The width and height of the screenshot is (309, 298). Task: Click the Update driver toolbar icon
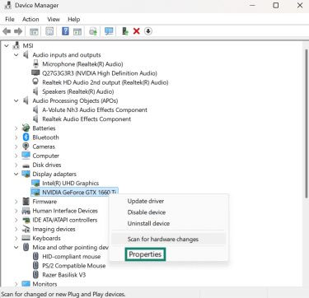click(93, 31)
